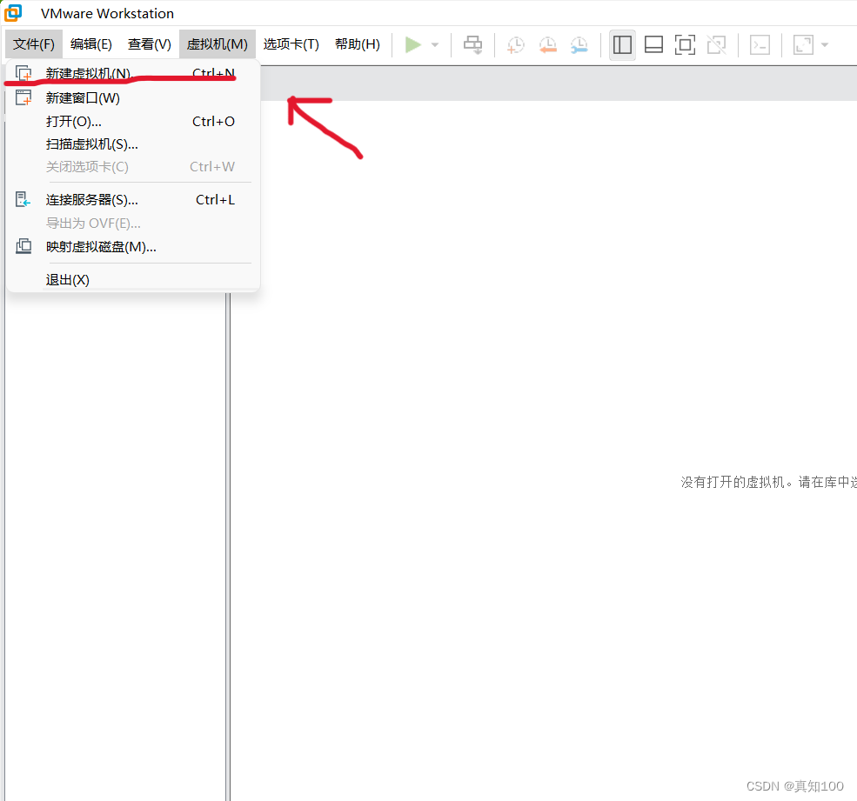The height and width of the screenshot is (801, 857).
Task: Click the VMware Workstation logo icon
Action: point(11,12)
